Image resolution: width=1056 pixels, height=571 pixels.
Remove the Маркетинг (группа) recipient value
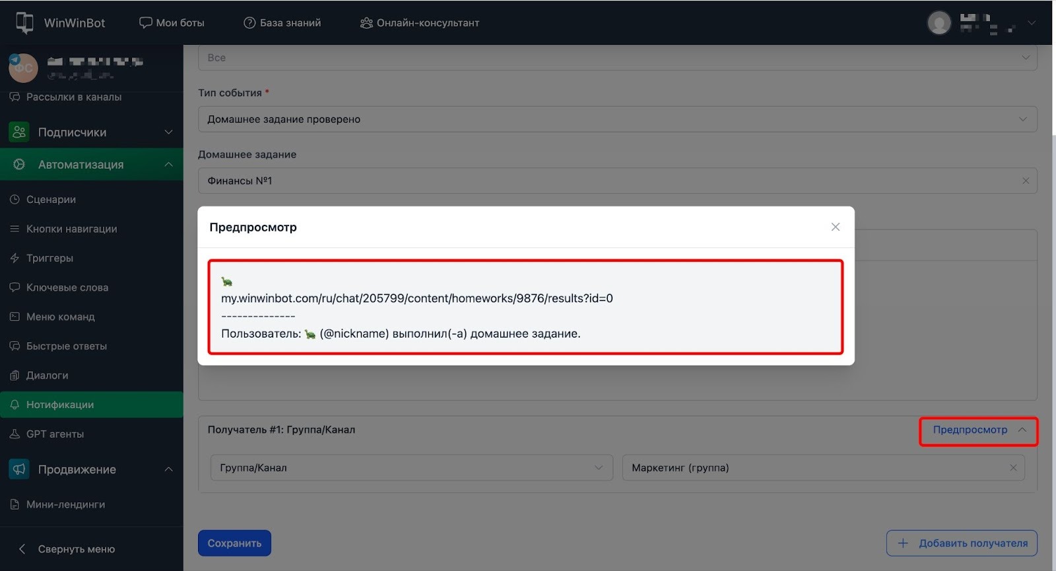point(1012,467)
